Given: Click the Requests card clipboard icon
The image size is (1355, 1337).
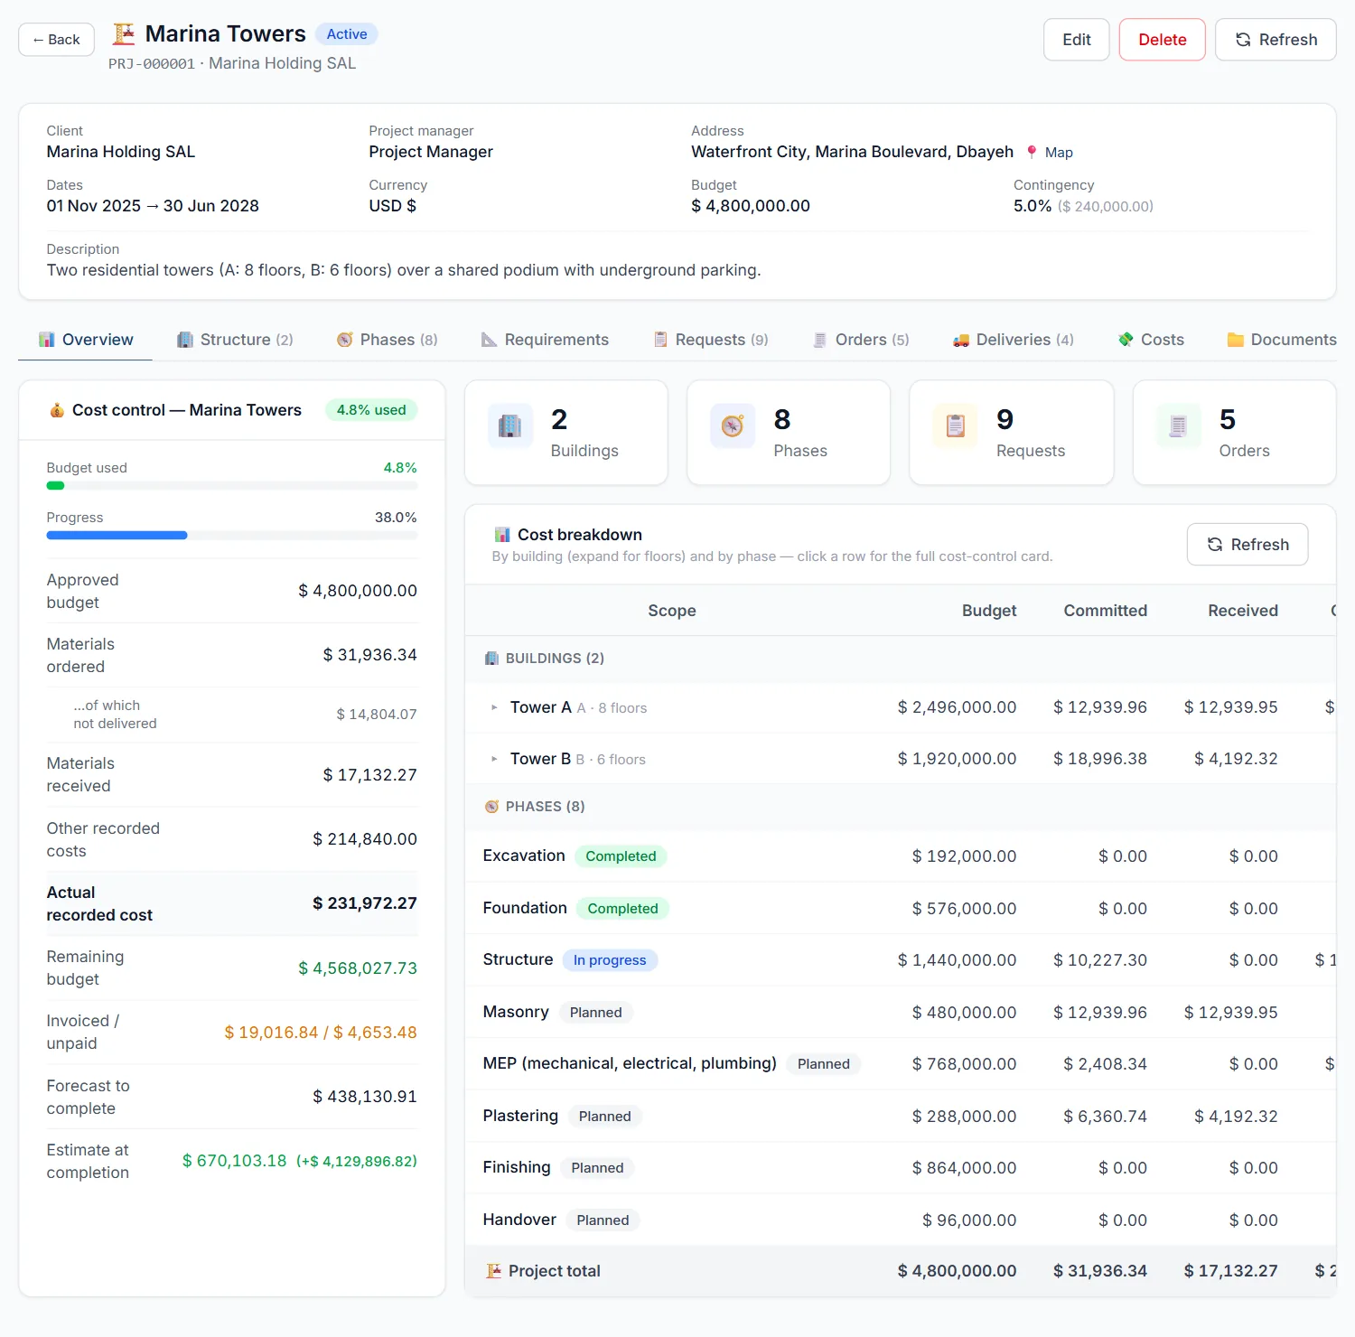Looking at the screenshot, I should point(956,425).
